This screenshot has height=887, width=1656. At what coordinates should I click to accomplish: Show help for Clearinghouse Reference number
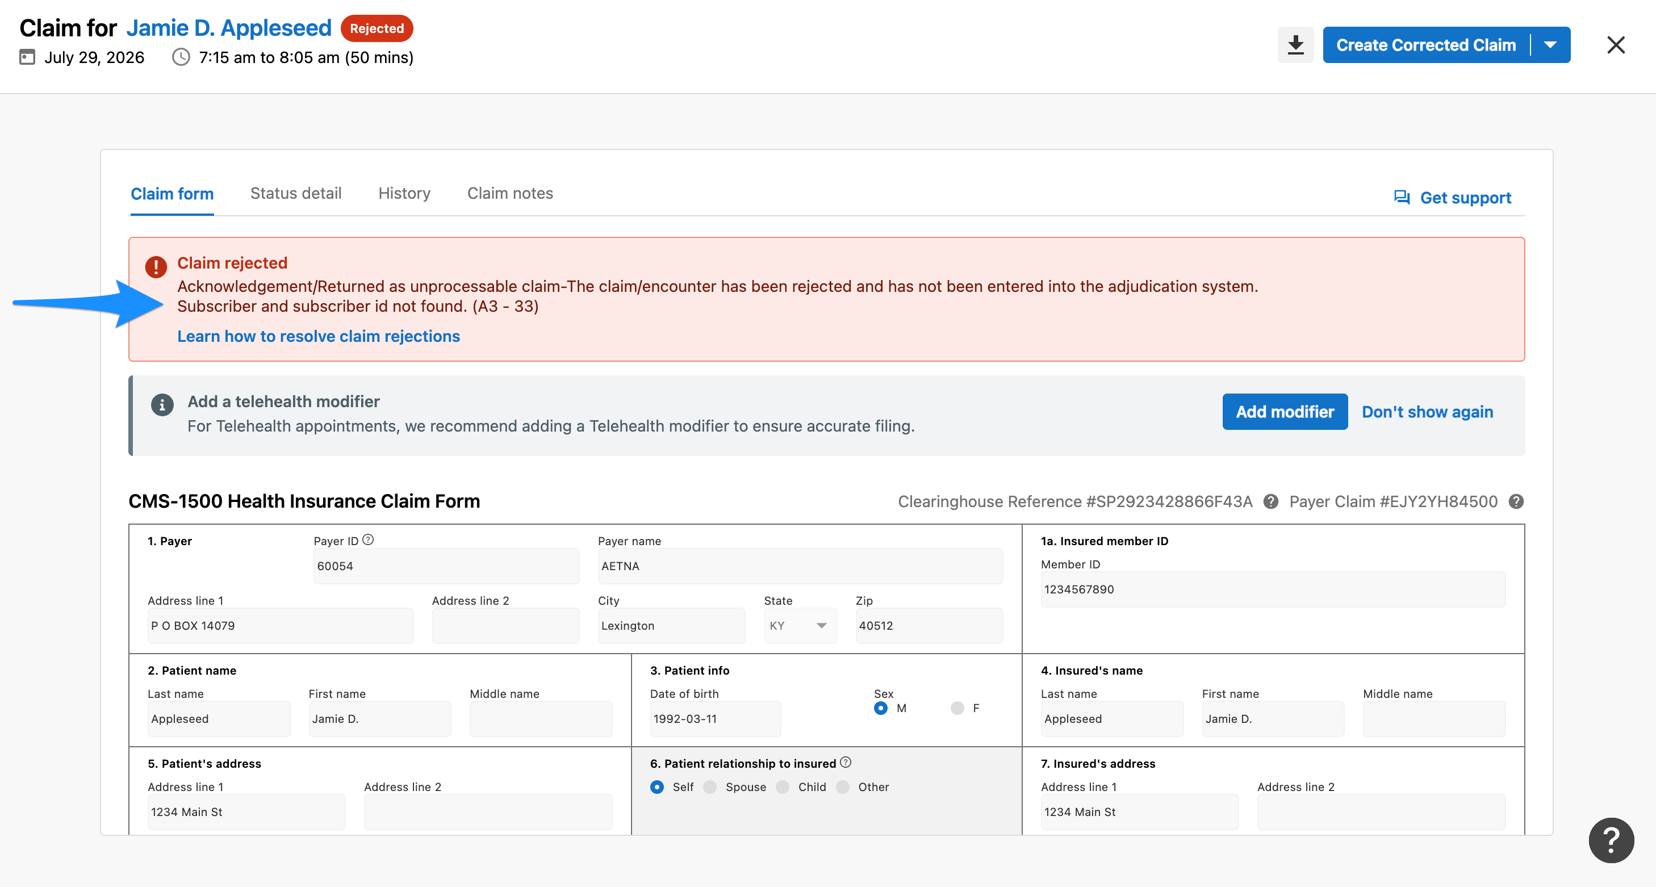point(1270,501)
